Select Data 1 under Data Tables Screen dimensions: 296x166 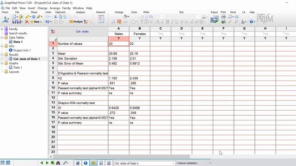pyautogui.click(x=18, y=42)
